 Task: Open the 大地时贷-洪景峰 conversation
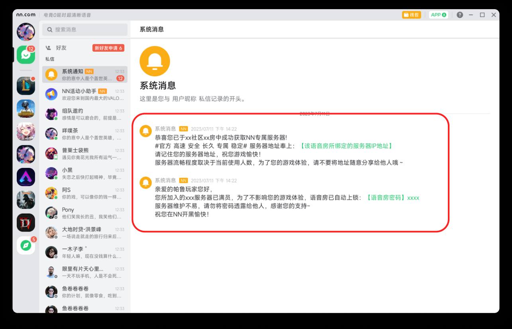(85, 232)
